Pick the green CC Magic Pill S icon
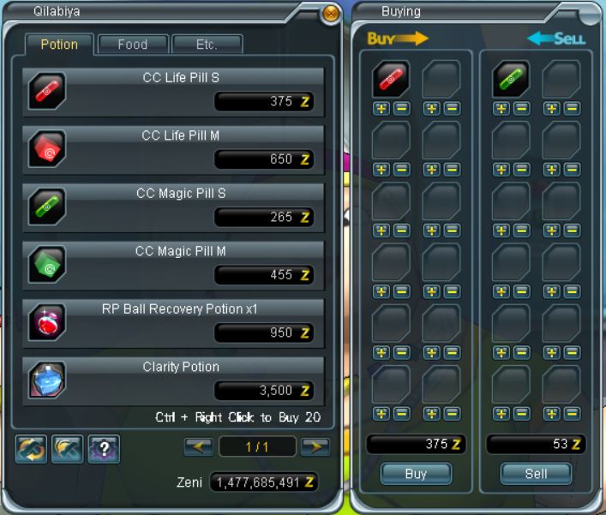Viewport: 606px width, 515px height. pos(47,207)
